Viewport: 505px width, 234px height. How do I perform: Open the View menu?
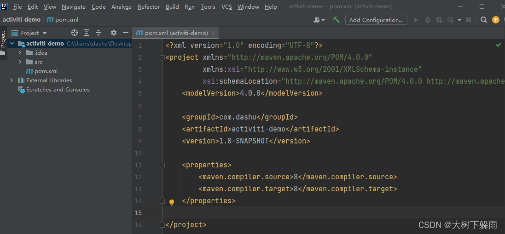click(50, 7)
